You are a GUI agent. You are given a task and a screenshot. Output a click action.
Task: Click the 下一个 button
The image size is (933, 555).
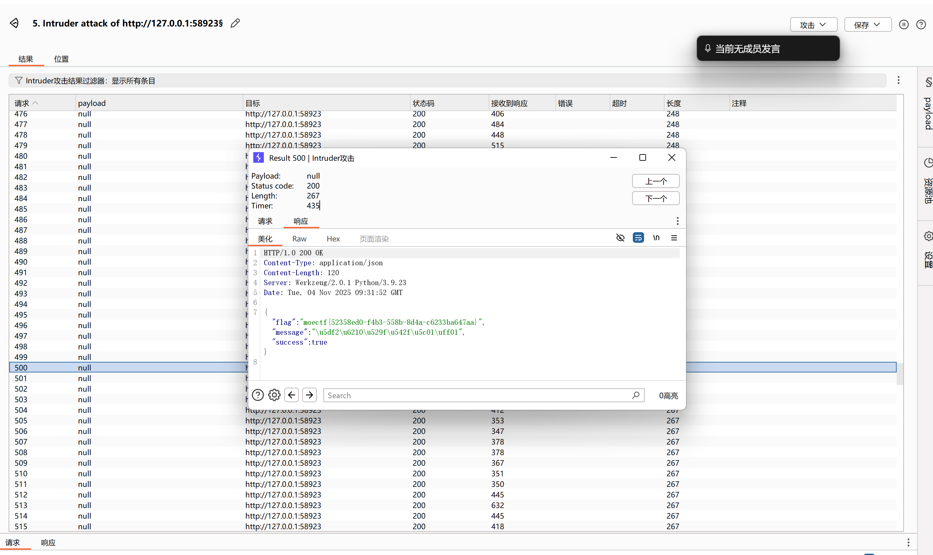pos(656,198)
